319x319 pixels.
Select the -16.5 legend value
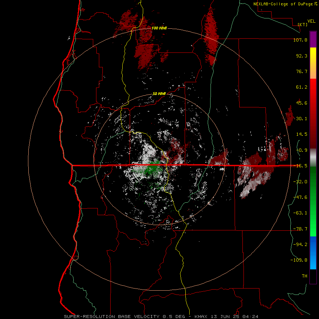[x=300, y=166]
